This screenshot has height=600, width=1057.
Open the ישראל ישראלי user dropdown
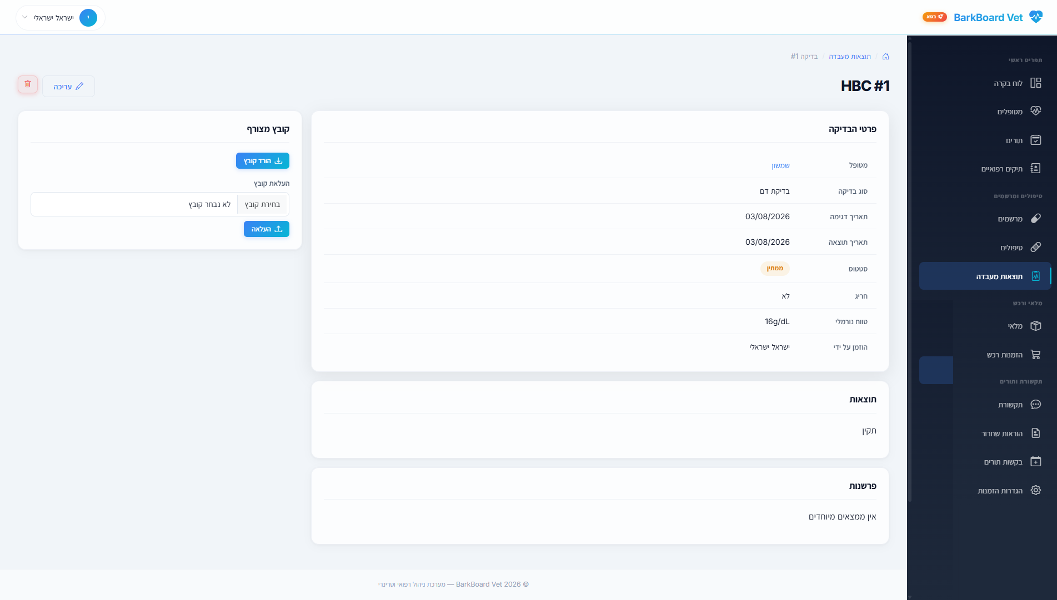click(61, 18)
